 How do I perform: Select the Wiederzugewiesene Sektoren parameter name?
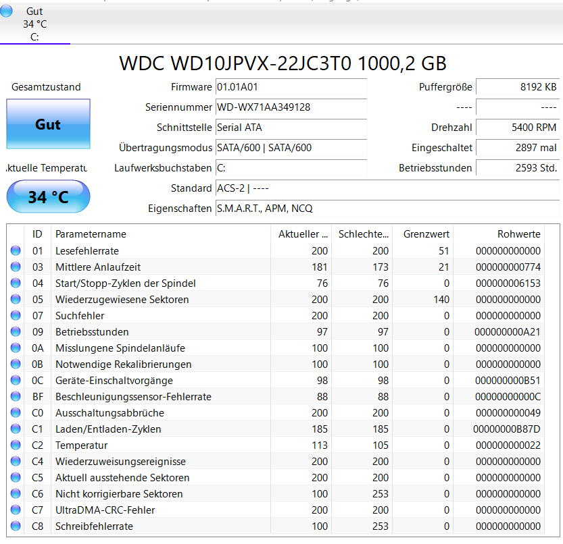[122, 300]
